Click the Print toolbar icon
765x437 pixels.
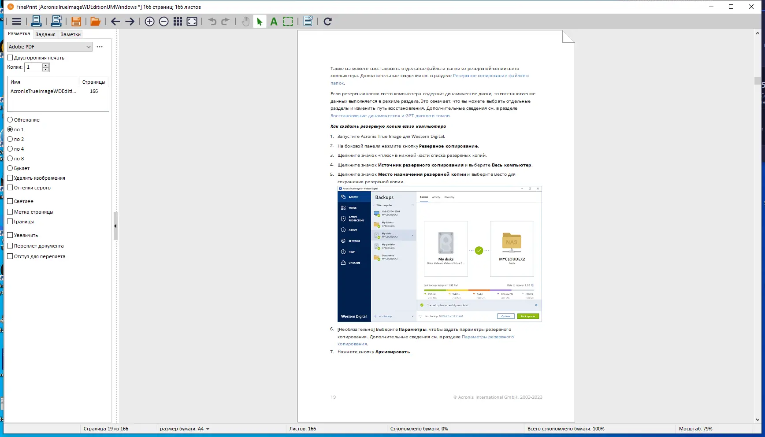tap(36, 21)
